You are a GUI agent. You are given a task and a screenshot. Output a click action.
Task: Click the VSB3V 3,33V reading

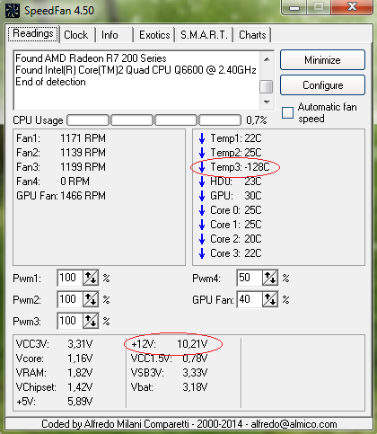point(170,373)
